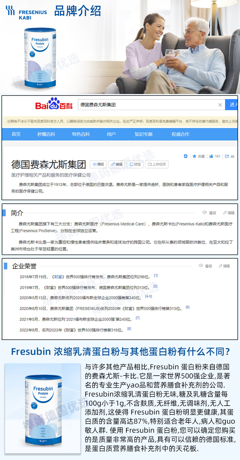
Task: Open the 知识专题 tab
Action: click(143, 134)
